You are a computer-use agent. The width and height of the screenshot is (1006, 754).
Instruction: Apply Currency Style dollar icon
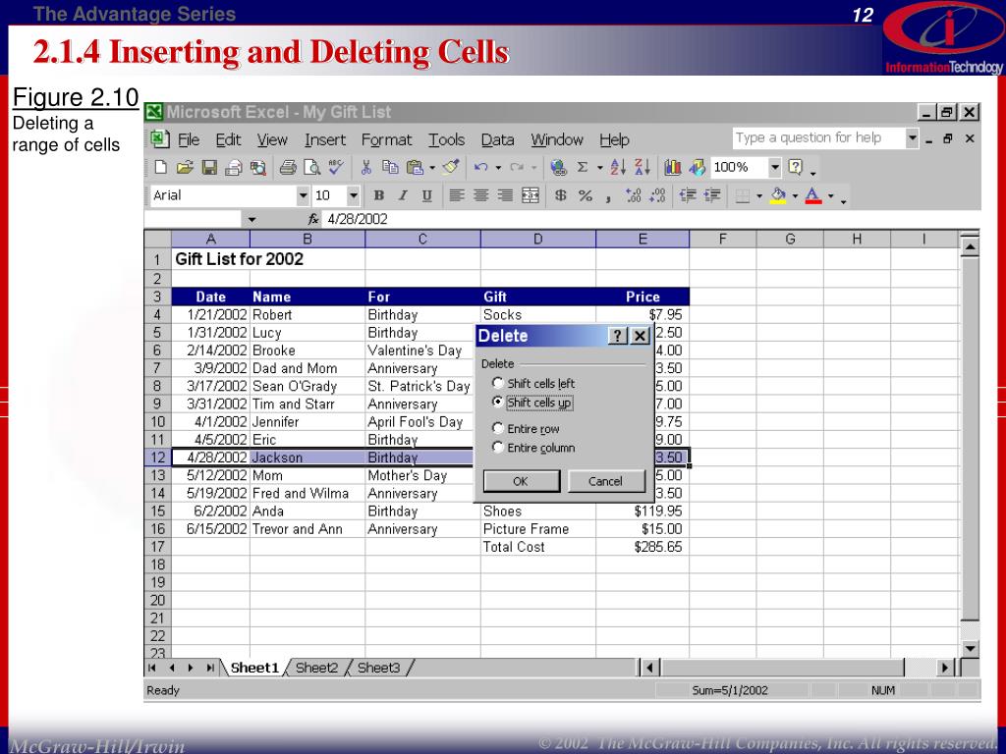click(561, 195)
